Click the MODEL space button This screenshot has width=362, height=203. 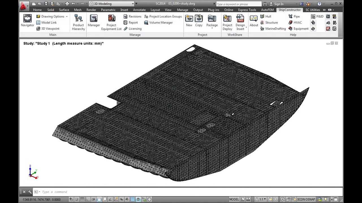[234, 199]
